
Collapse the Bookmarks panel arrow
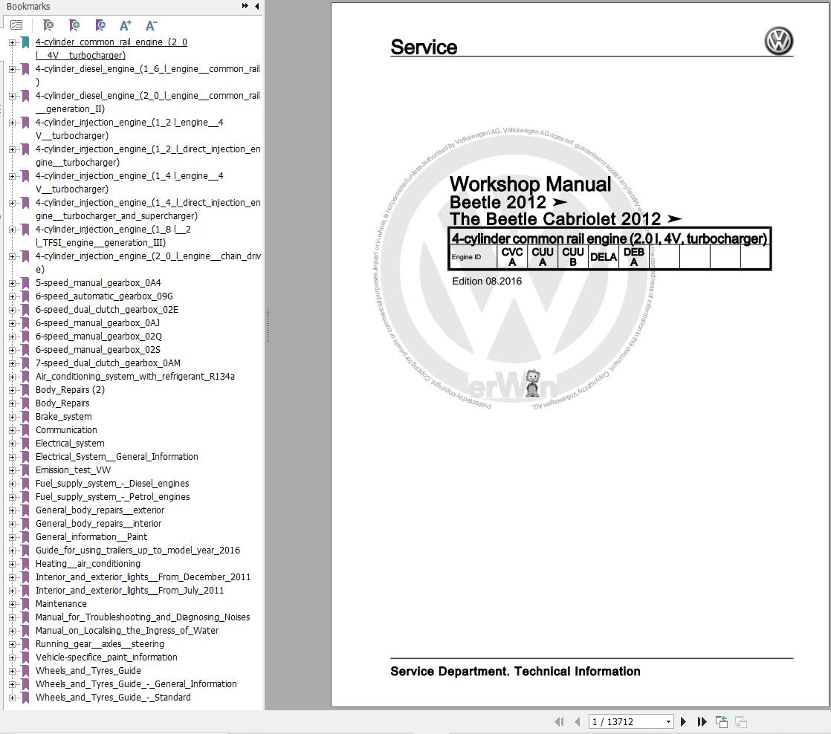coord(257,6)
